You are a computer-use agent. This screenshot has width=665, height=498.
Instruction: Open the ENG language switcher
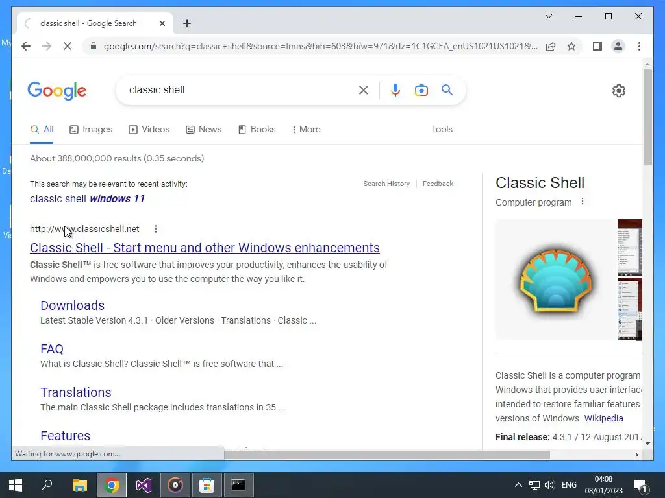[x=569, y=485]
